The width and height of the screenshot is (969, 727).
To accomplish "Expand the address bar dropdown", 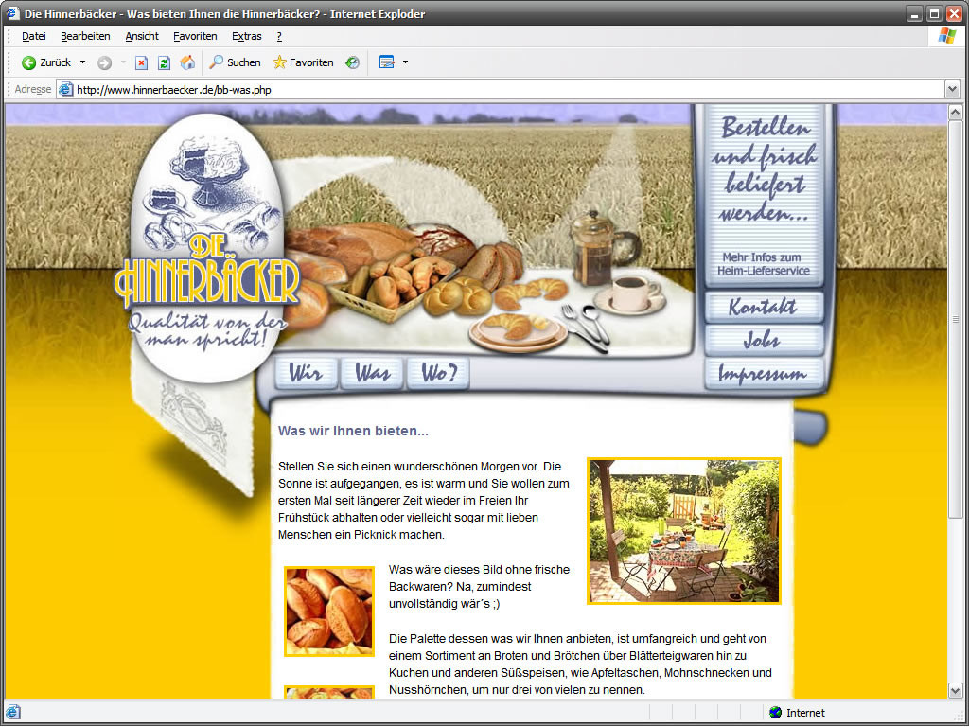I will point(952,90).
